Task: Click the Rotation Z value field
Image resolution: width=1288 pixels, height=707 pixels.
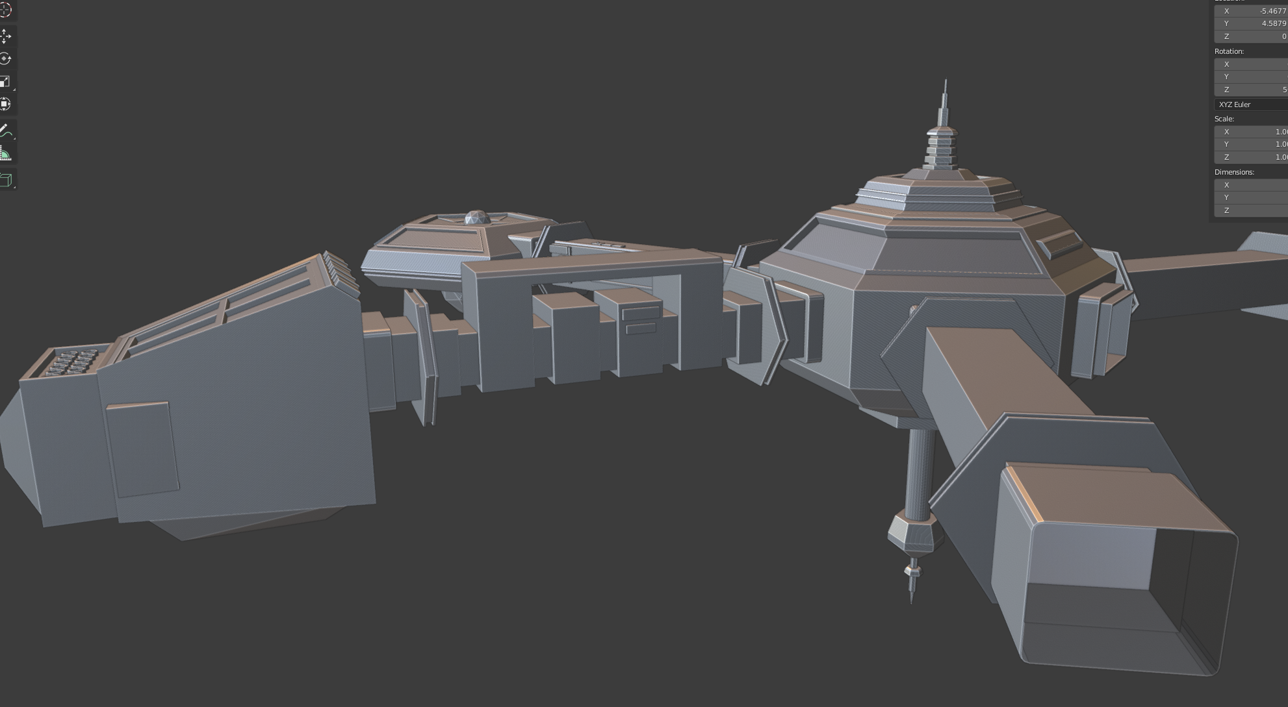Action: tap(1252, 90)
